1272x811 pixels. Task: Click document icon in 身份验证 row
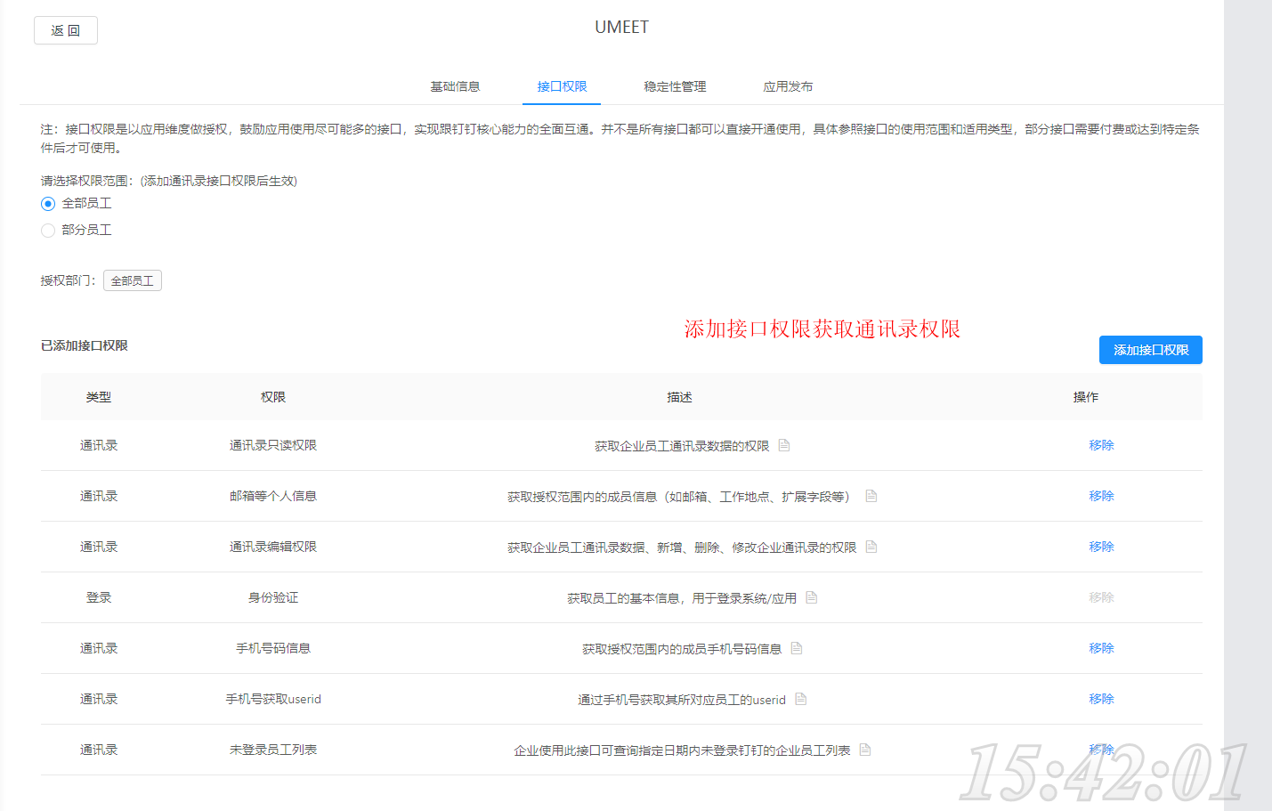coord(811,597)
